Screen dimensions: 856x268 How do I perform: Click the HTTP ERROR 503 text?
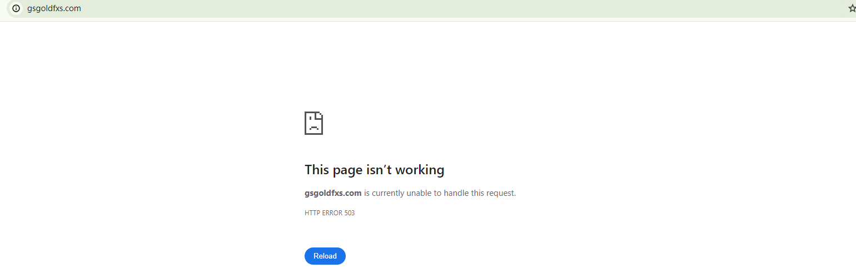coord(330,213)
